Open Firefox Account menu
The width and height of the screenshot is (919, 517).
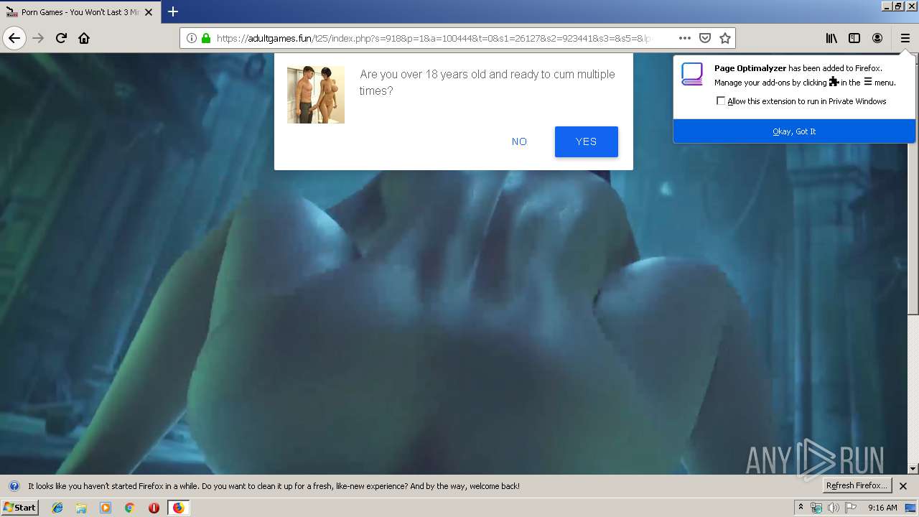coord(877,38)
